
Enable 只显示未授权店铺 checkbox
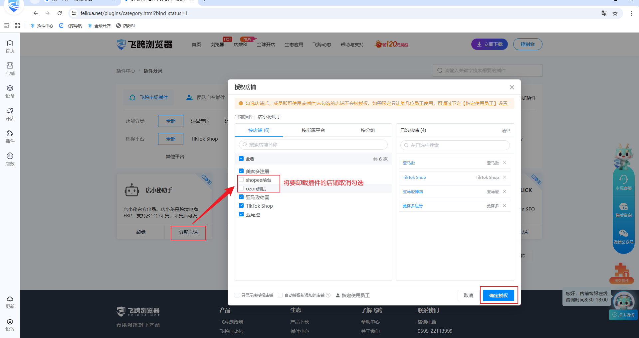pos(237,295)
